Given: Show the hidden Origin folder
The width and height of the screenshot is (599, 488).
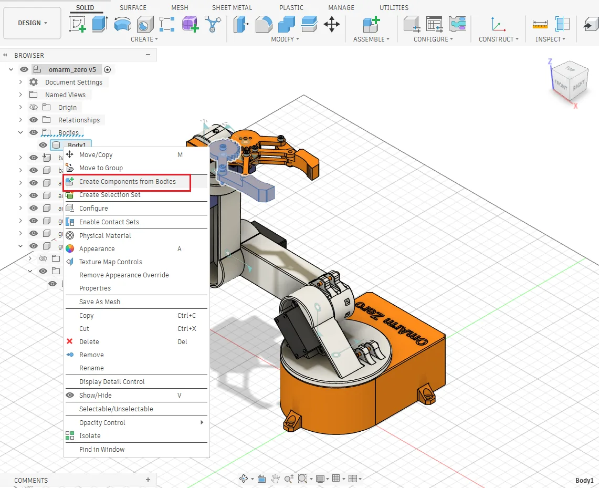Looking at the screenshot, I should pyautogui.click(x=34, y=107).
